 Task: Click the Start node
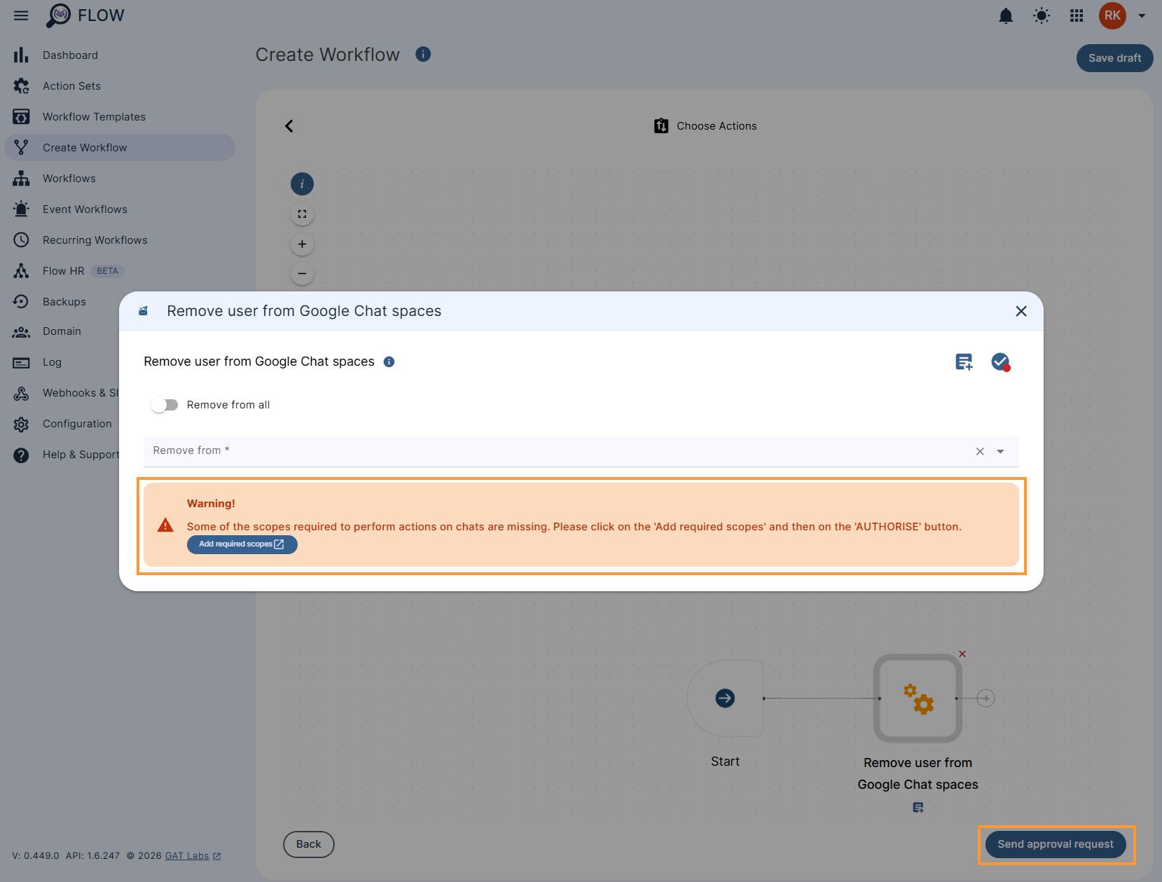pyautogui.click(x=725, y=698)
